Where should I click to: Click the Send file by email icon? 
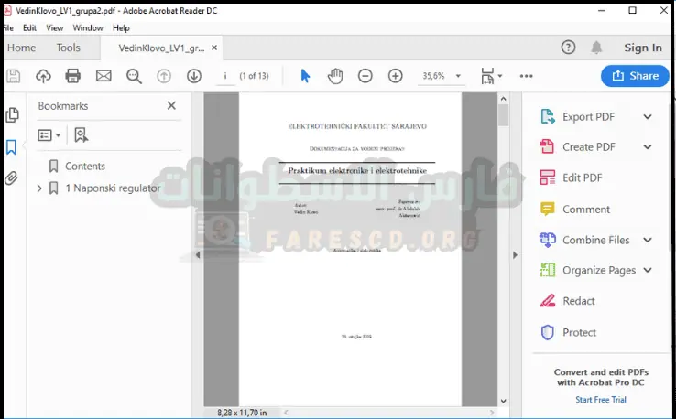tap(104, 76)
